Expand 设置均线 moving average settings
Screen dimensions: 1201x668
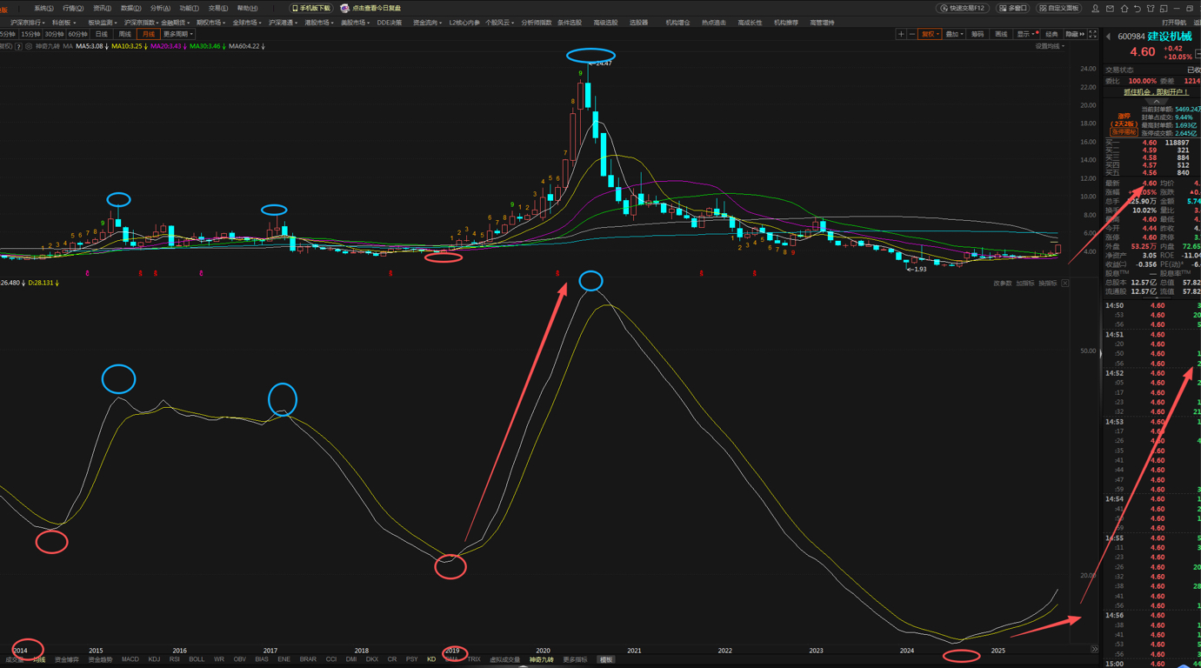[x=1051, y=46]
